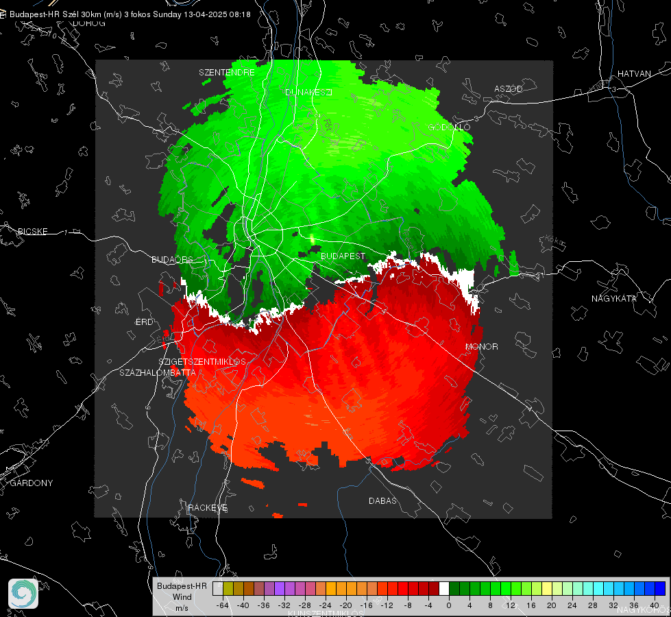Click the BUDAPEST city label
The width and height of the screenshot is (671, 617).
tap(343, 256)
